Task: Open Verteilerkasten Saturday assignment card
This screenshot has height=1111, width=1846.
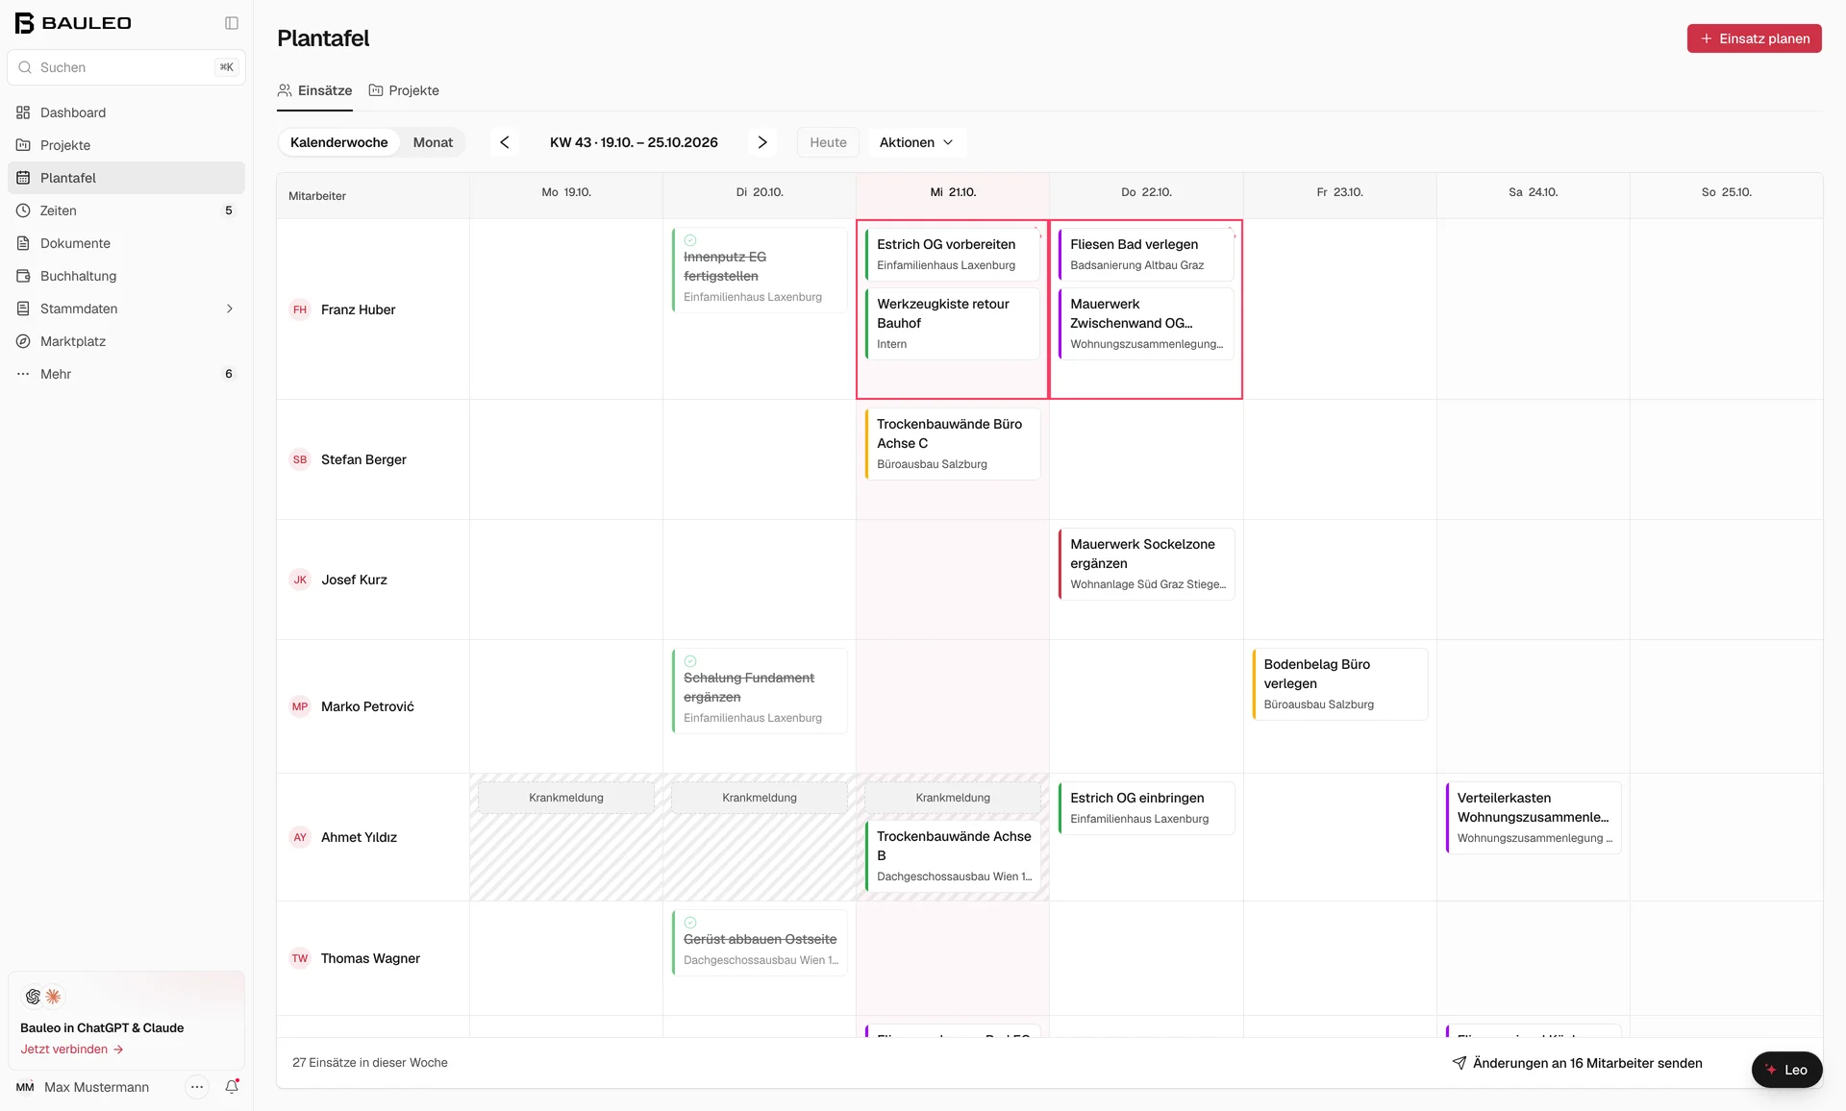Action: pyautogui.click(x=1533, y=817)
